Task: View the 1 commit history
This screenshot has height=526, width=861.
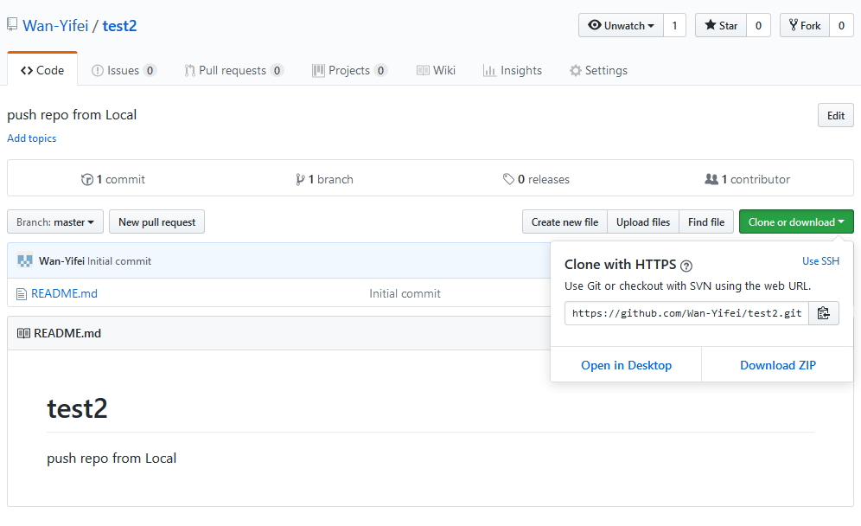Action: coord(113,179)
